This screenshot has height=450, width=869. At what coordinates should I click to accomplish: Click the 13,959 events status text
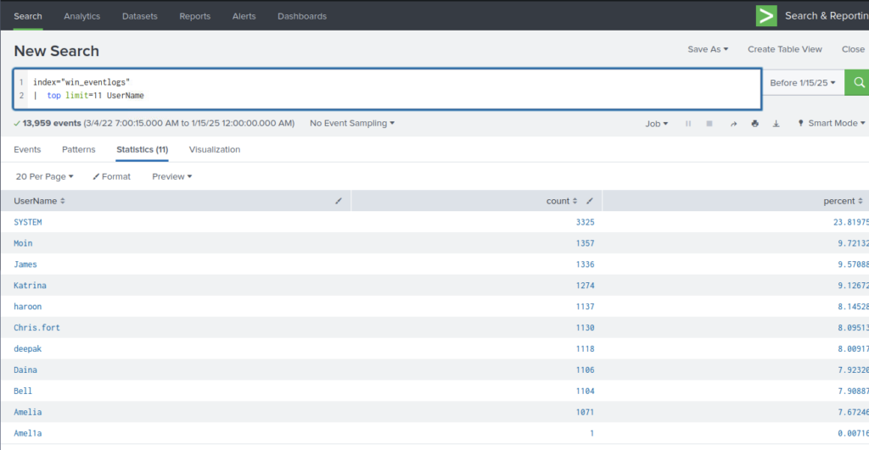click(x=52, y=123)
